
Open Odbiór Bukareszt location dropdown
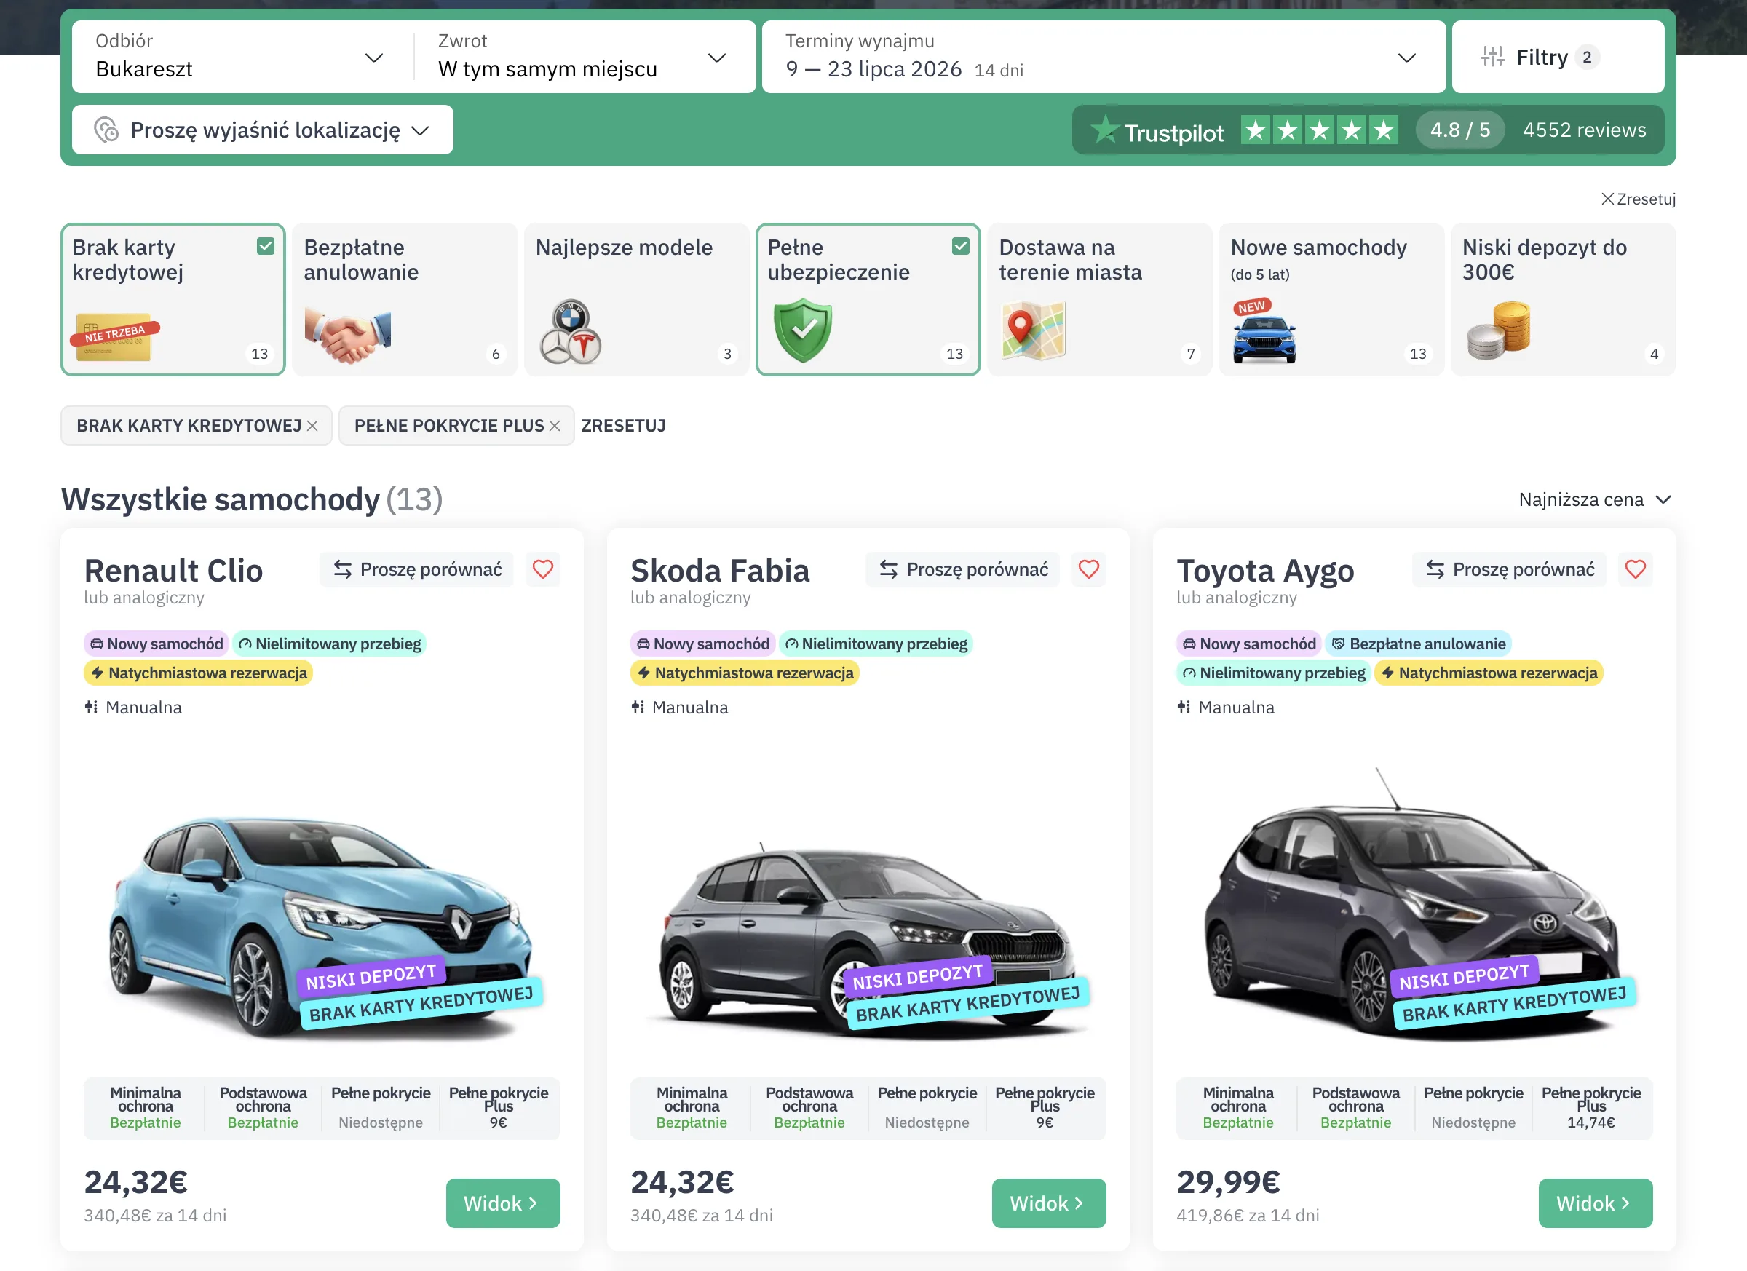(x=242, y=57)
